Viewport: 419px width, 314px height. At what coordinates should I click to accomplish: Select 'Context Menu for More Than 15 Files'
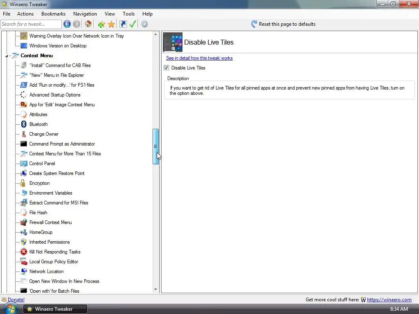65,154
